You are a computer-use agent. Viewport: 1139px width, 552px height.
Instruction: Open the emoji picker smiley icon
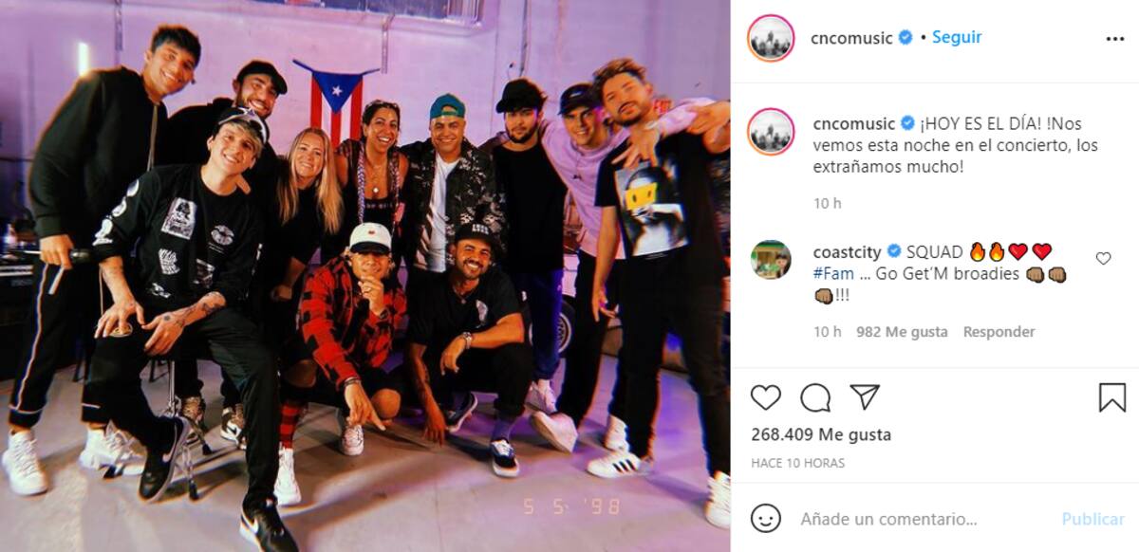pyautogui.click(x=766, y=518)
